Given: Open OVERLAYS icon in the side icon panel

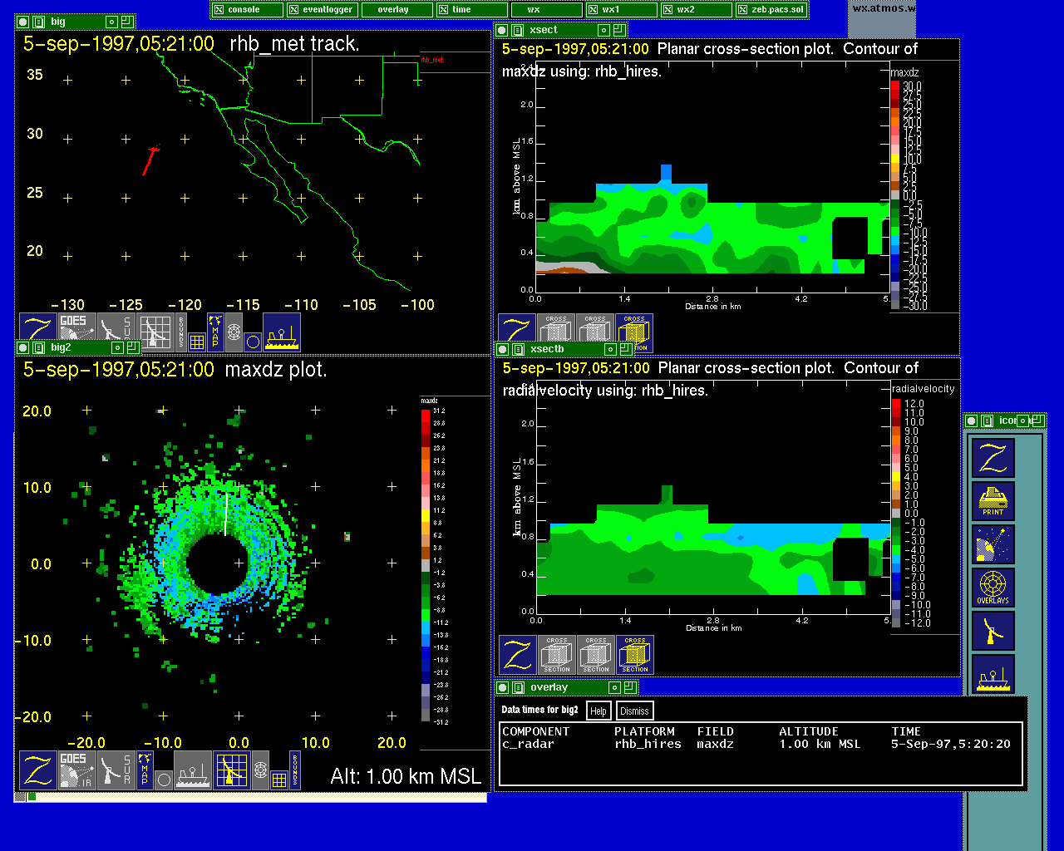Looking at the screenshot, I should [993, 588].
